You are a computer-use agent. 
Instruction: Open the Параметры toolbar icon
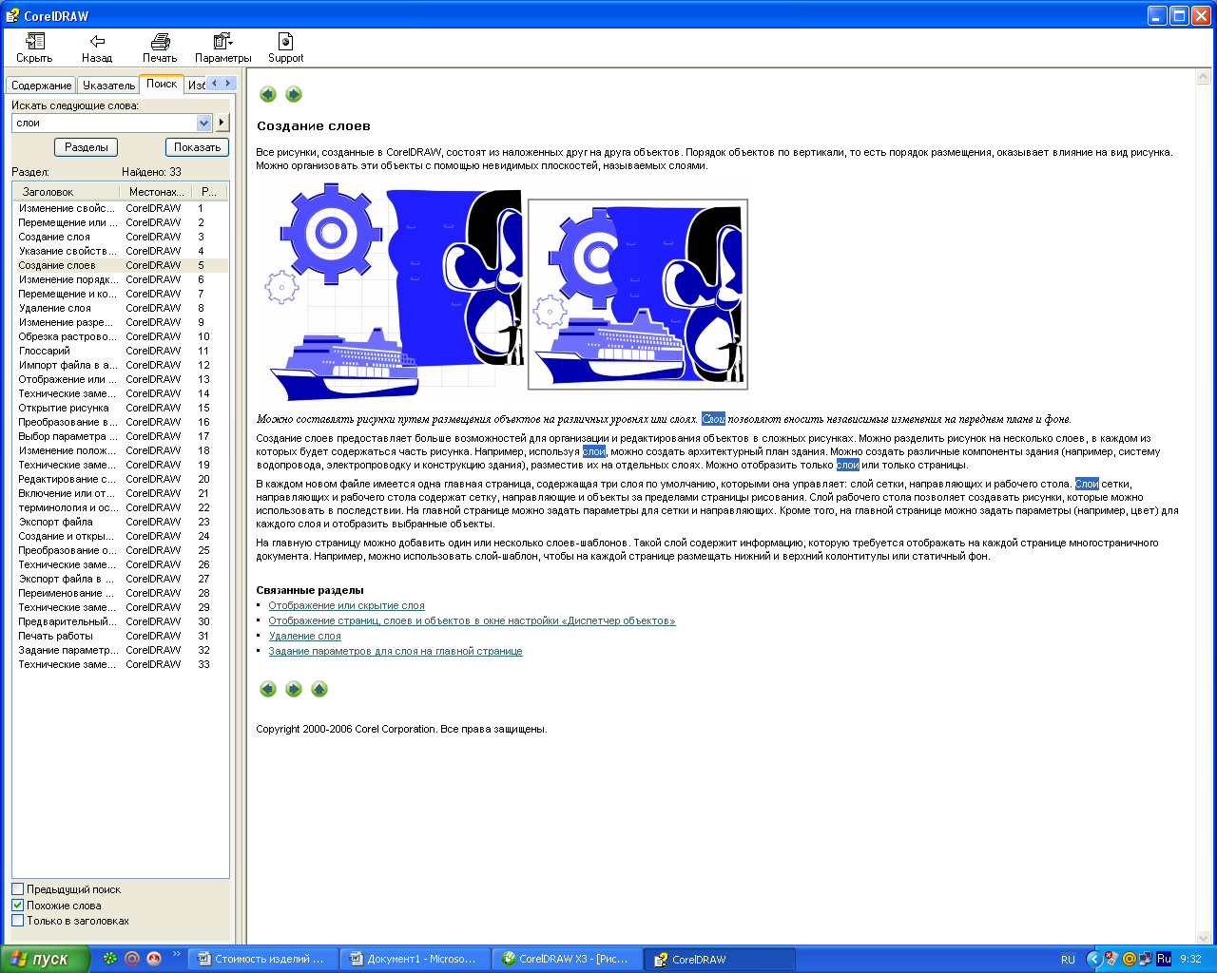click(x=222, y=48)
